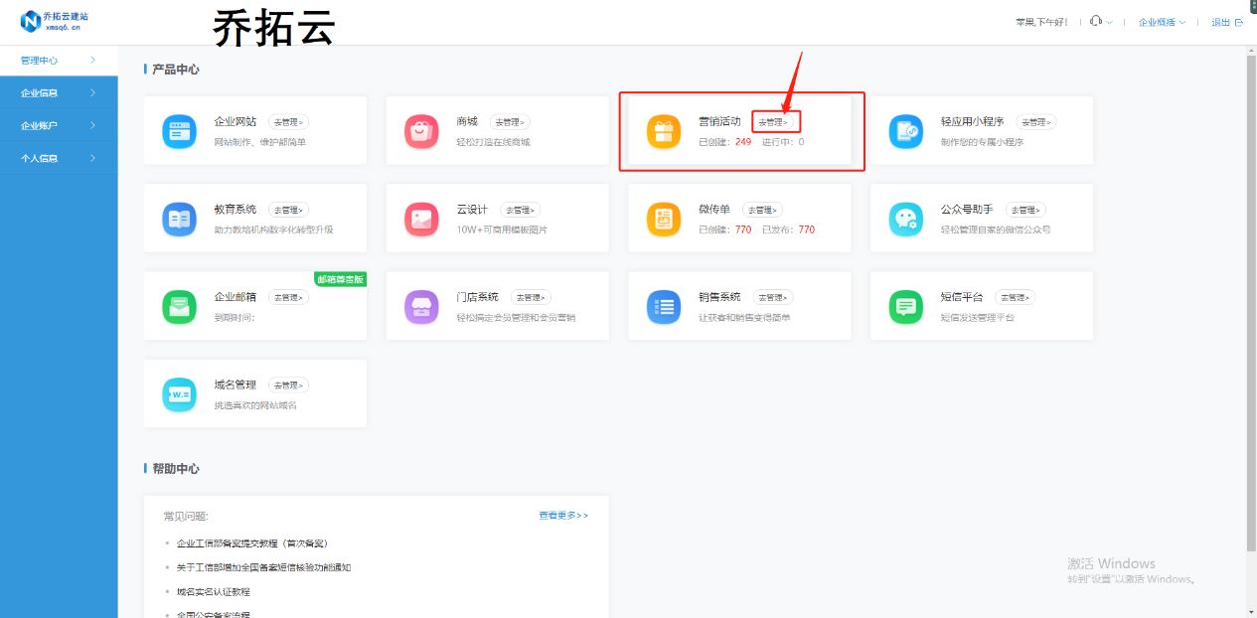Click the 短信平台 chat bubble icon
Image resolution: width=1257 pixels, height=618 pixels.
(x=906, y=306)
